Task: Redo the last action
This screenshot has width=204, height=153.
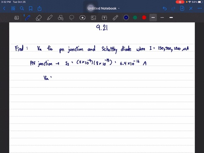Action: [173, 8]
